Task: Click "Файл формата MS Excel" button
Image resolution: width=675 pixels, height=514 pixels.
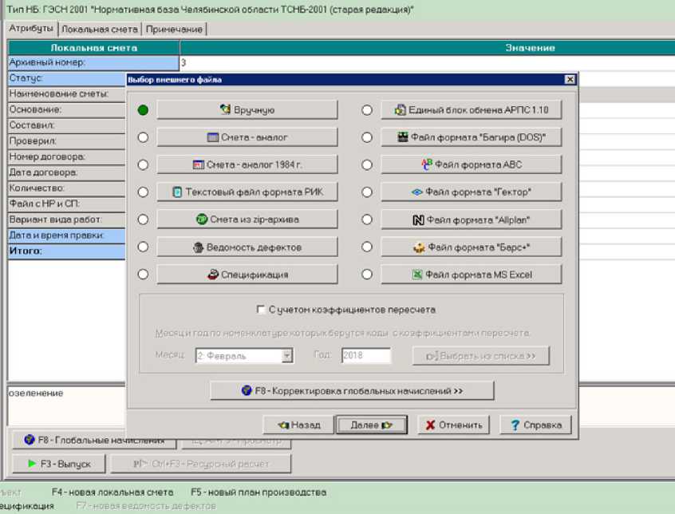Action: coord(471,275)
